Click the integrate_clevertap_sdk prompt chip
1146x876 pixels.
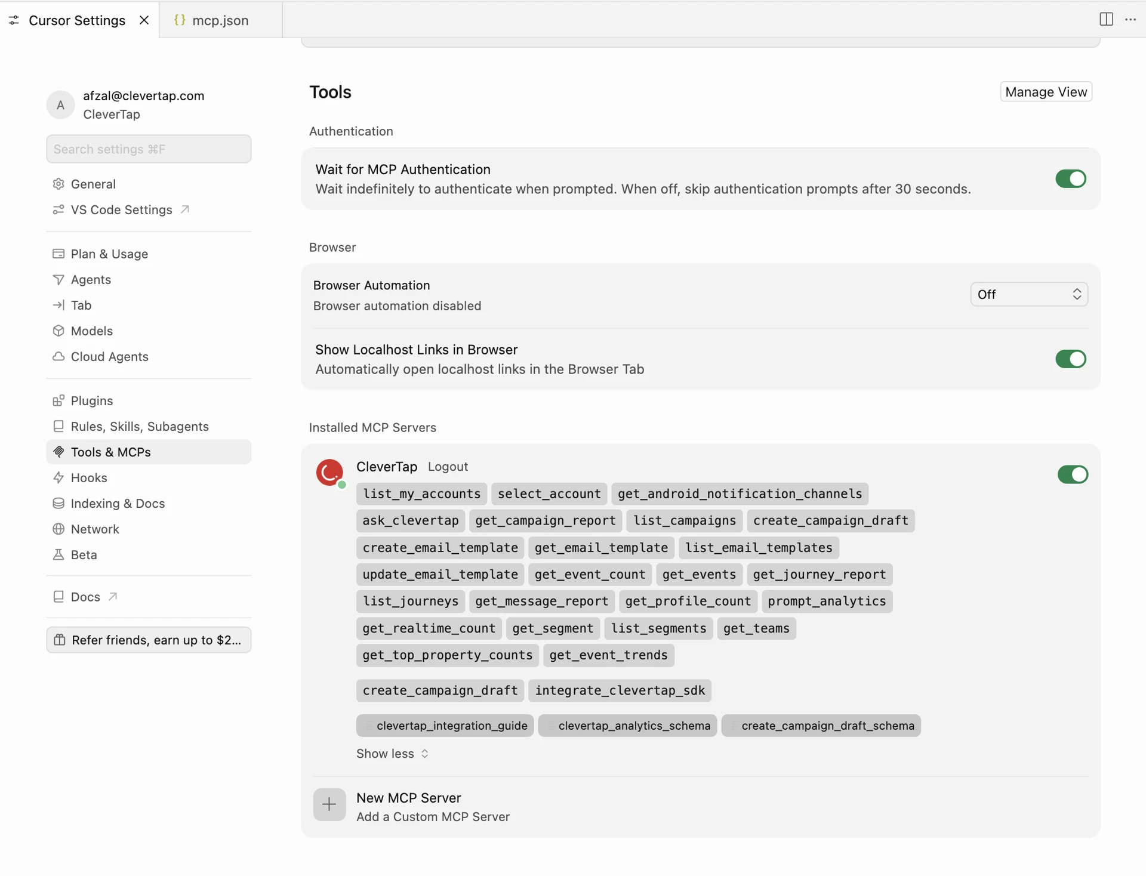coord(620,690)
